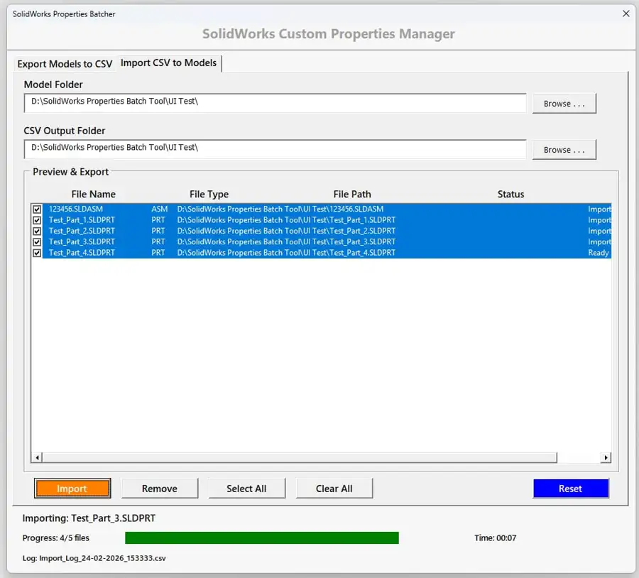Switch to the Export Models to CSV tab
The height and width of the screenshot is (578, 639).
tap(65, 63)
